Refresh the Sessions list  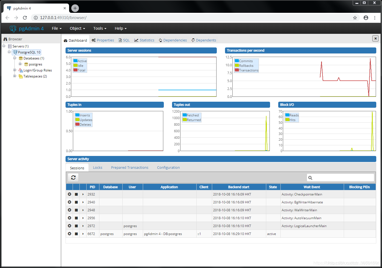pos(73,177)
